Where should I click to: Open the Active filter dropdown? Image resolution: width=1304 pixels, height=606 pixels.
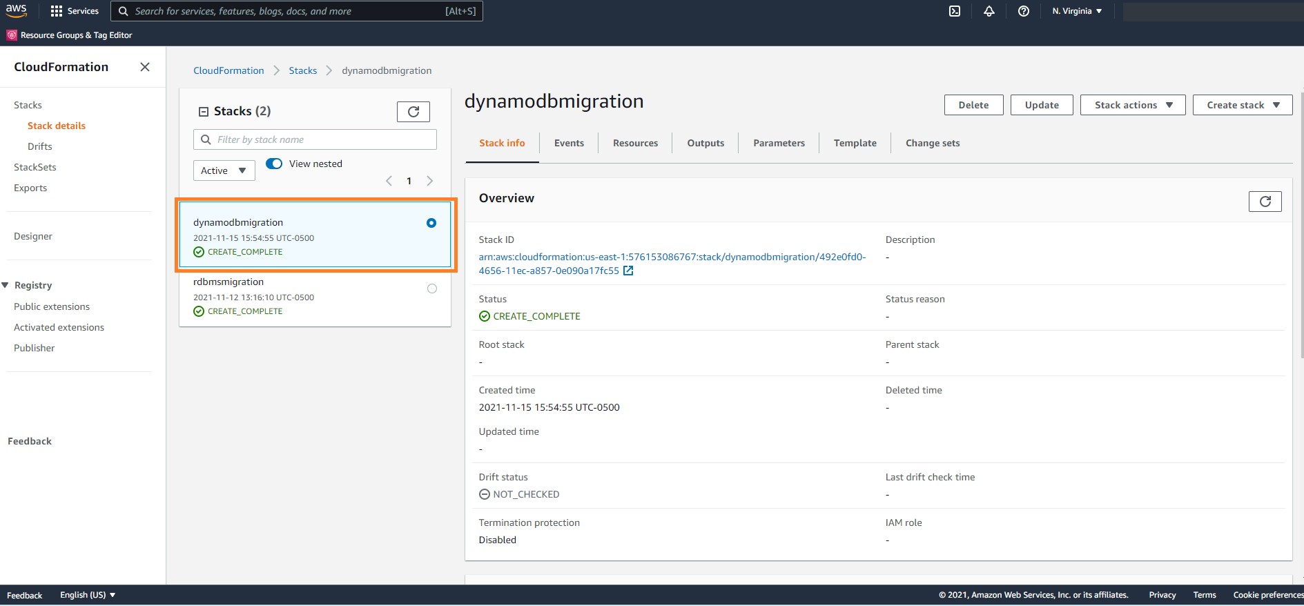point(224,170)
